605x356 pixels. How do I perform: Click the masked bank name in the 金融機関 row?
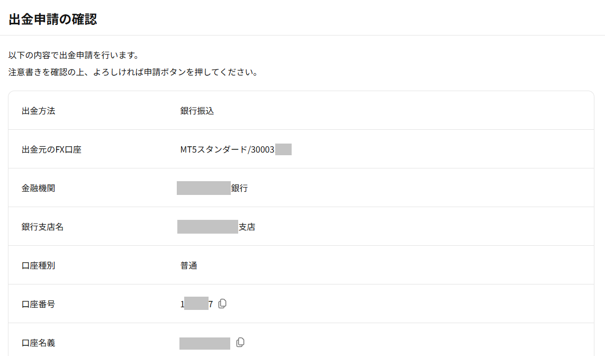tap(204, 188)
